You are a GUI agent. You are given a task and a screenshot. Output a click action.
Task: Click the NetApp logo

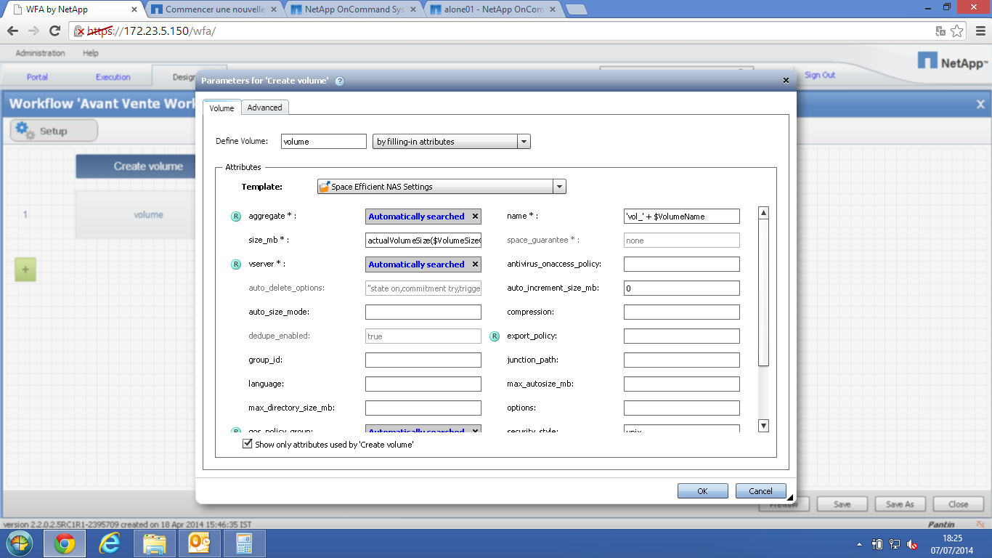(x=953, y=62)
